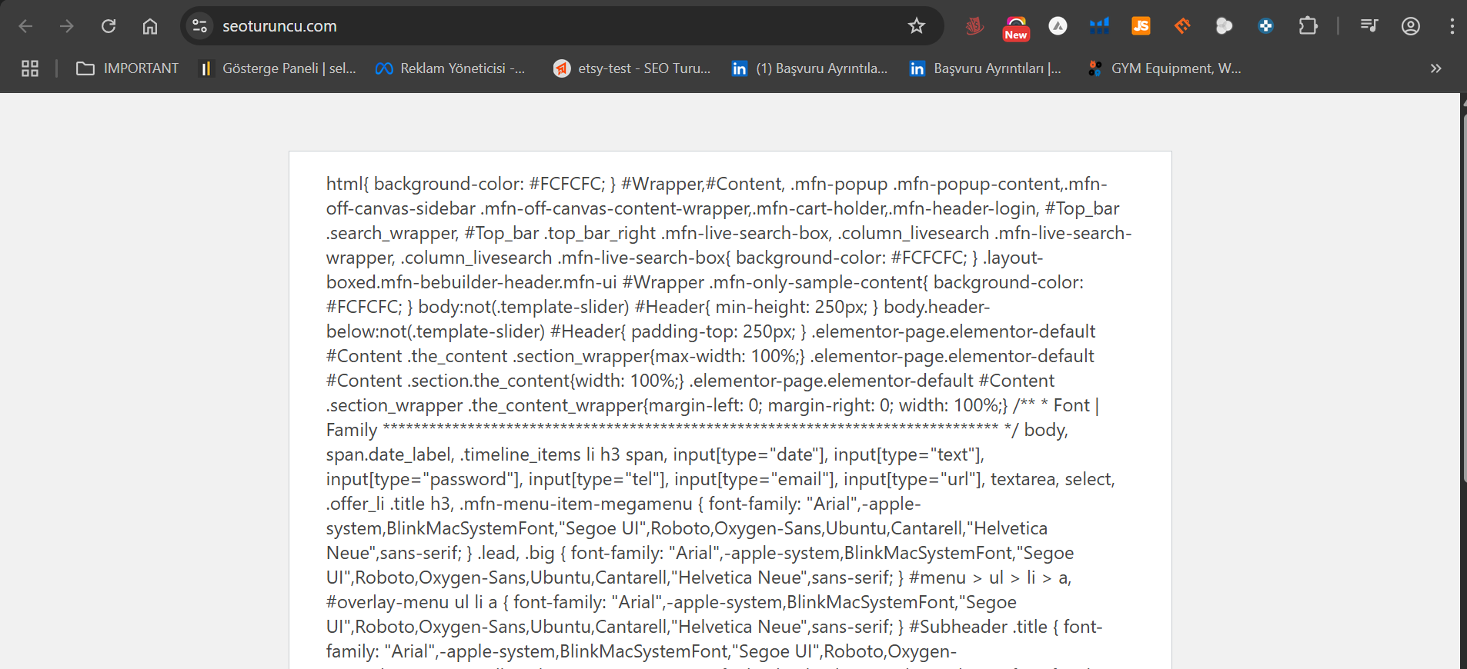
Task: Open the orange diamond-shaped extension
Action: (x=1183, y=26)
